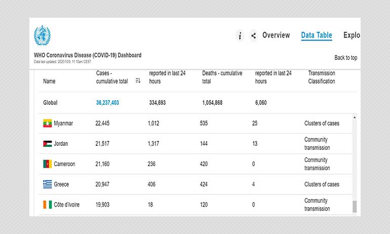Click the WHO logo emblem
Screen dimensions: 390x234
[x=42, y=35]
